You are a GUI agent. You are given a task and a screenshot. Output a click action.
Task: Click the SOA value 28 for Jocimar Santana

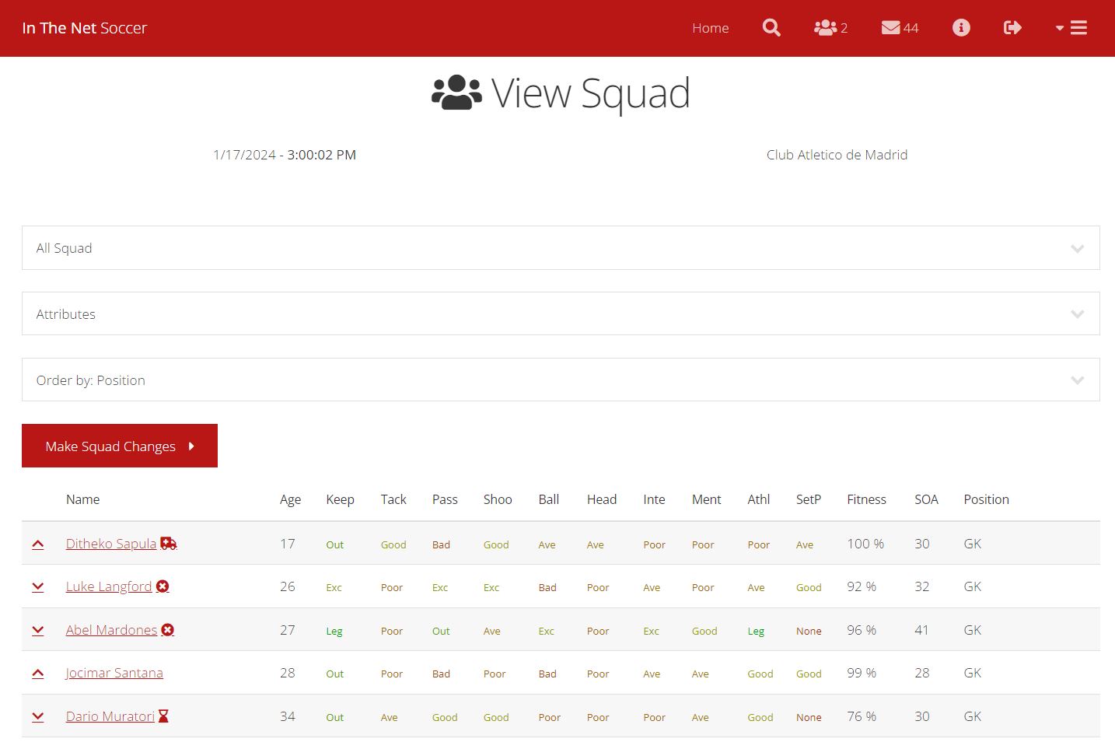tap(922, 673)
